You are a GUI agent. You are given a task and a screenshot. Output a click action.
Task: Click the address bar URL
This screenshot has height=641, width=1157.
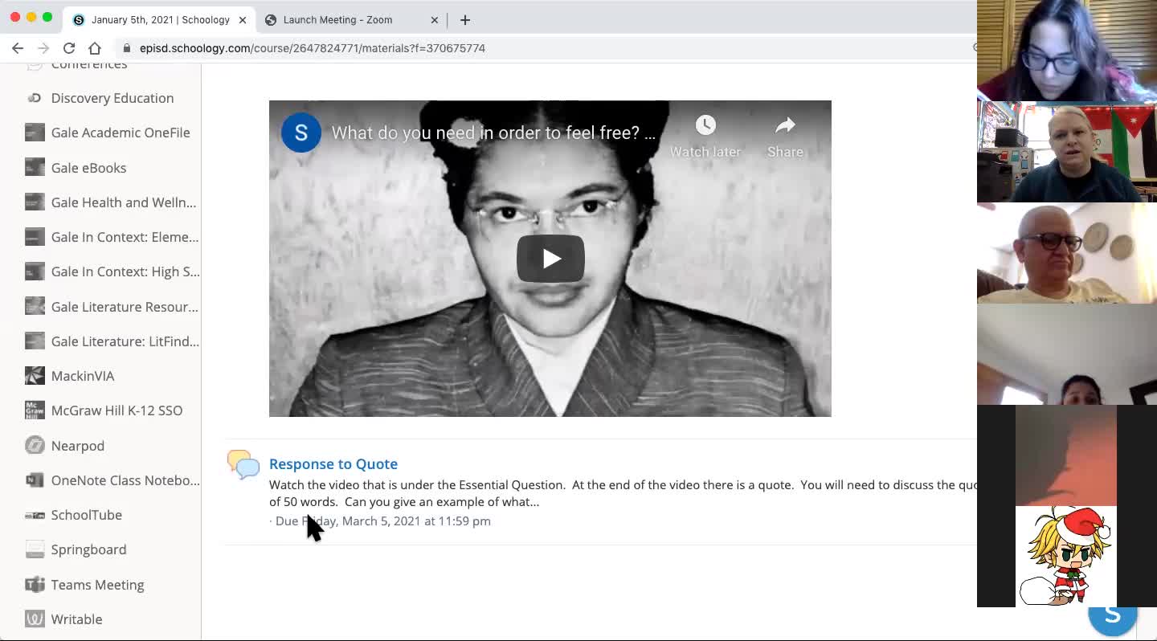point(313,48)
